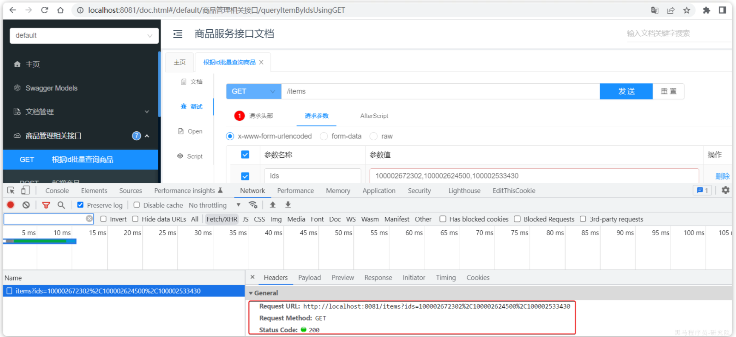
Task: Open the DevTools settings gear
Action: (x=725, y=190)
